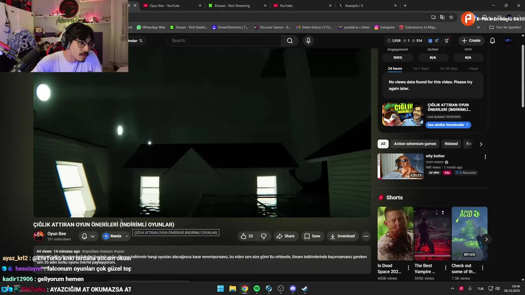
Task: Open the 'StreamElements | T...' bookmark
Action: [230, 27]
